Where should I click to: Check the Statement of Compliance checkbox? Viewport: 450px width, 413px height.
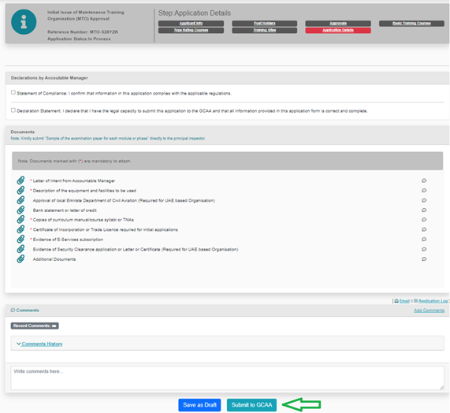click(x=13, y=92)
